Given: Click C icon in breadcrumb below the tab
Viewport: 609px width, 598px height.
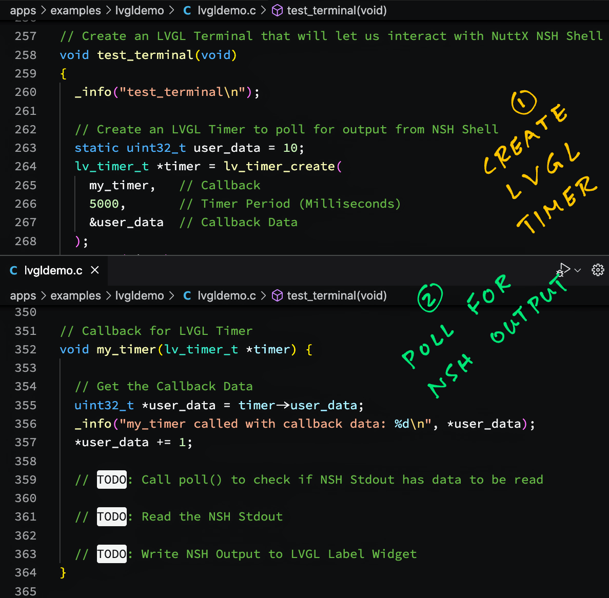Looking at the screenshot, I should pos(187,295).
